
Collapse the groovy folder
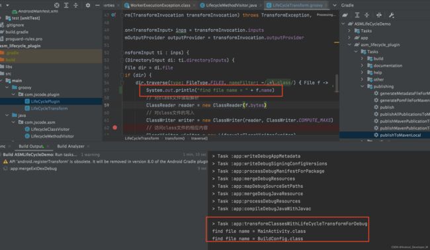[x=7, y=87]
